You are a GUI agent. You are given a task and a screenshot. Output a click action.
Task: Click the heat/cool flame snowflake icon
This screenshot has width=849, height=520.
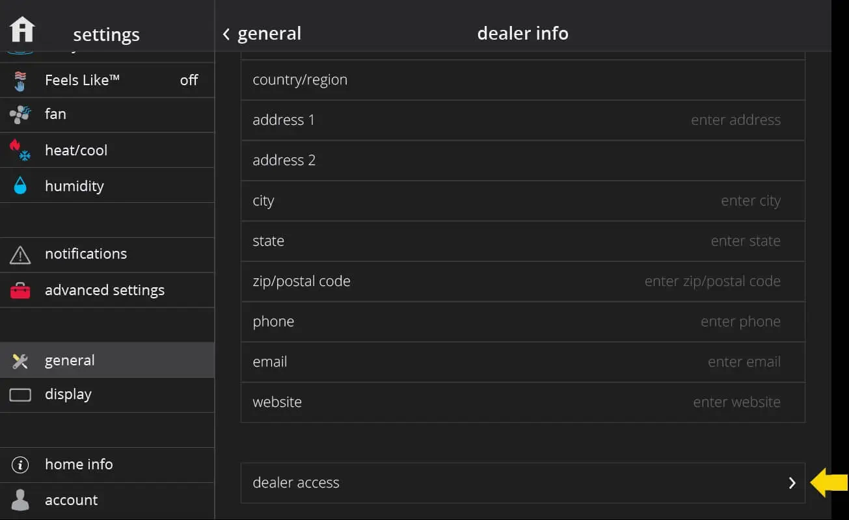coord(20,150)
